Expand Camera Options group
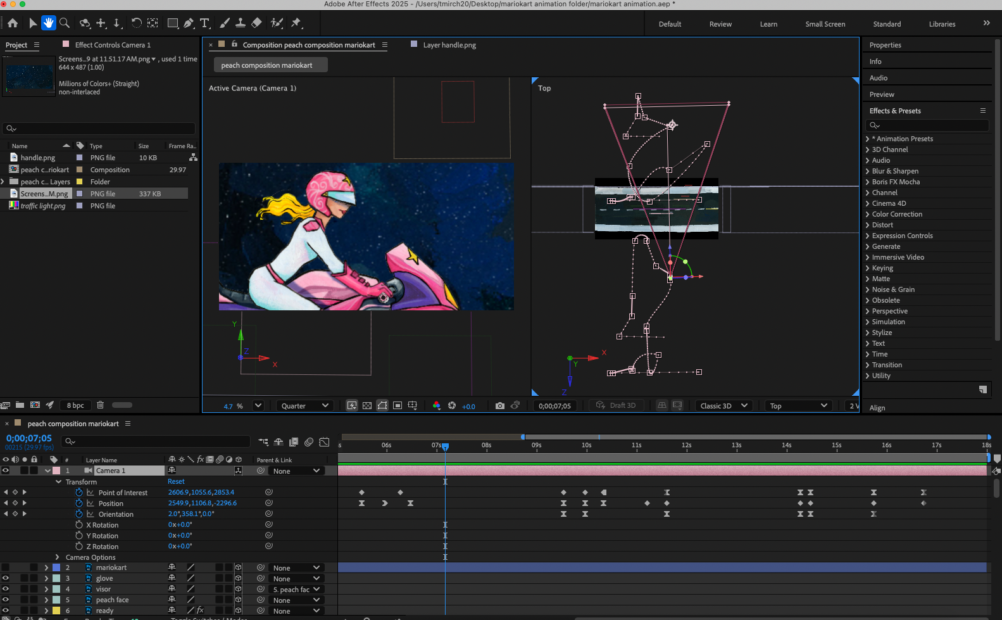The image size is (1002, 620). click(57, 557)
